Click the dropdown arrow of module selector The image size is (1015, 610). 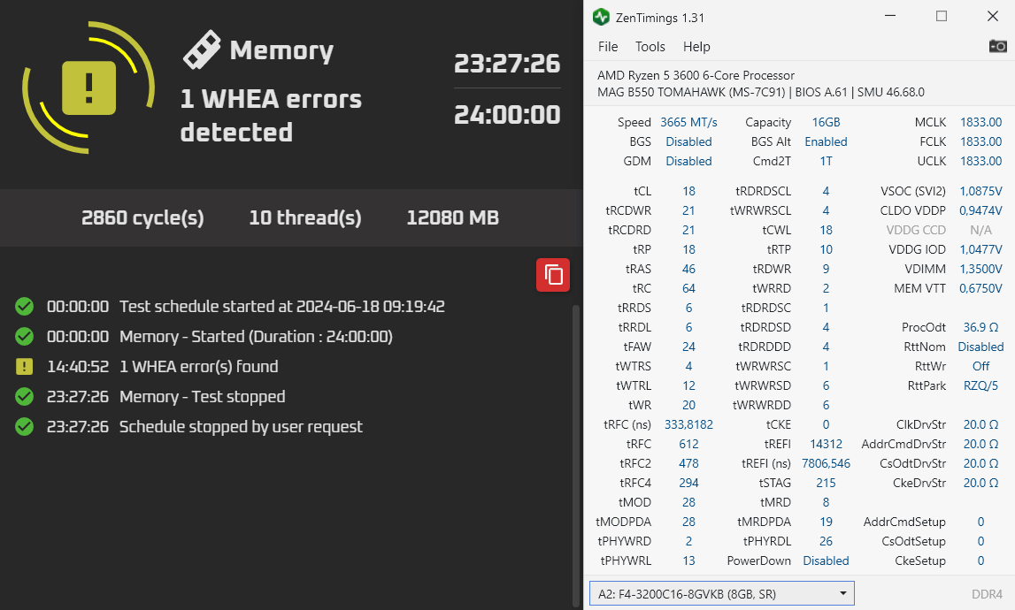[x=842, y=593]
